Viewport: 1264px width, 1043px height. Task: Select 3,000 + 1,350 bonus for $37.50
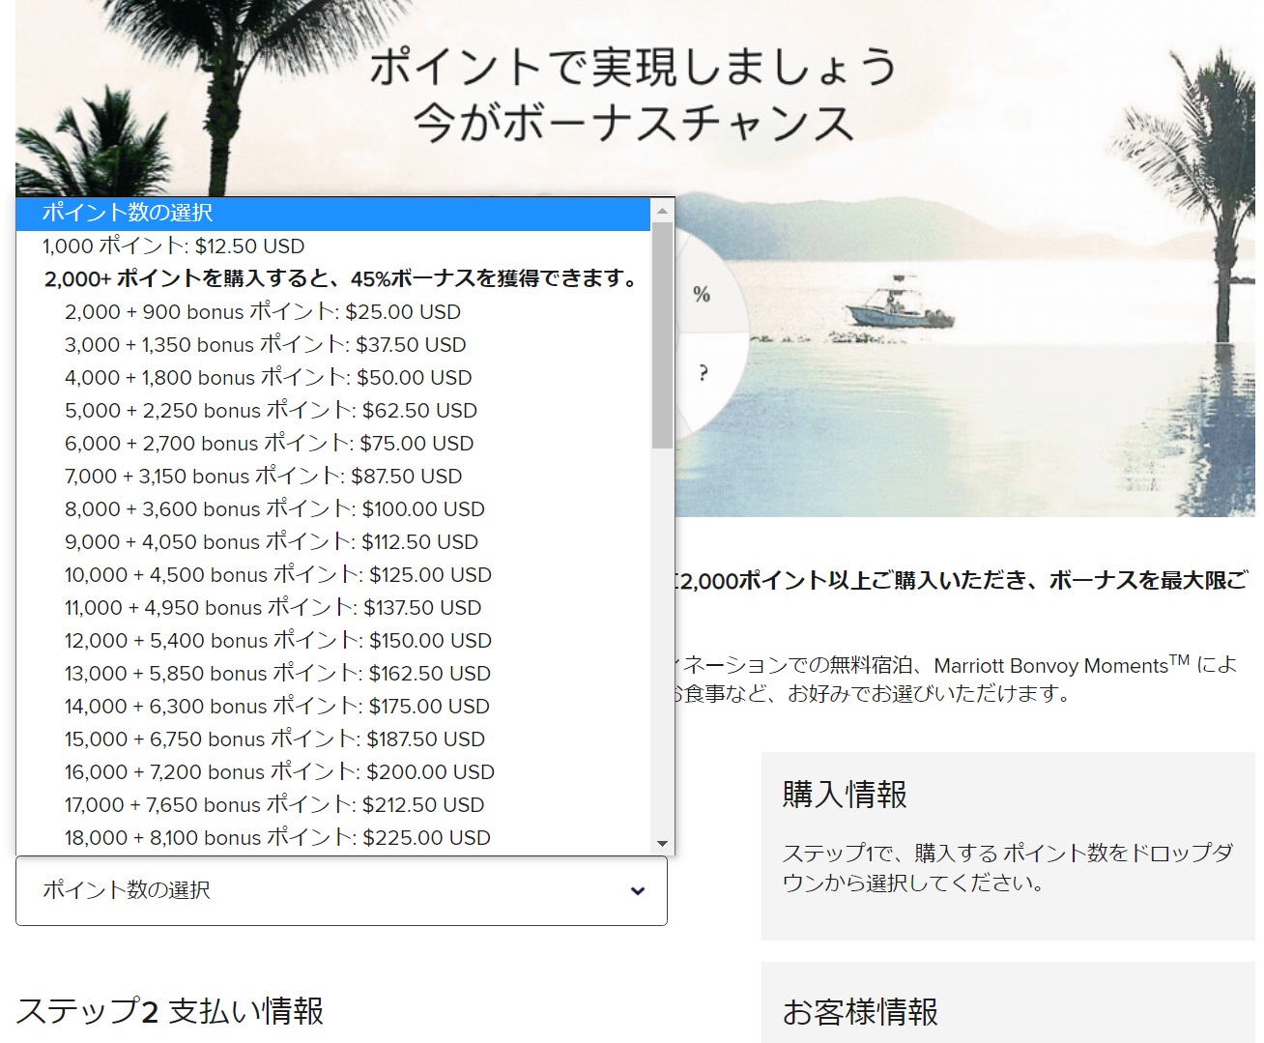(266, 345)
